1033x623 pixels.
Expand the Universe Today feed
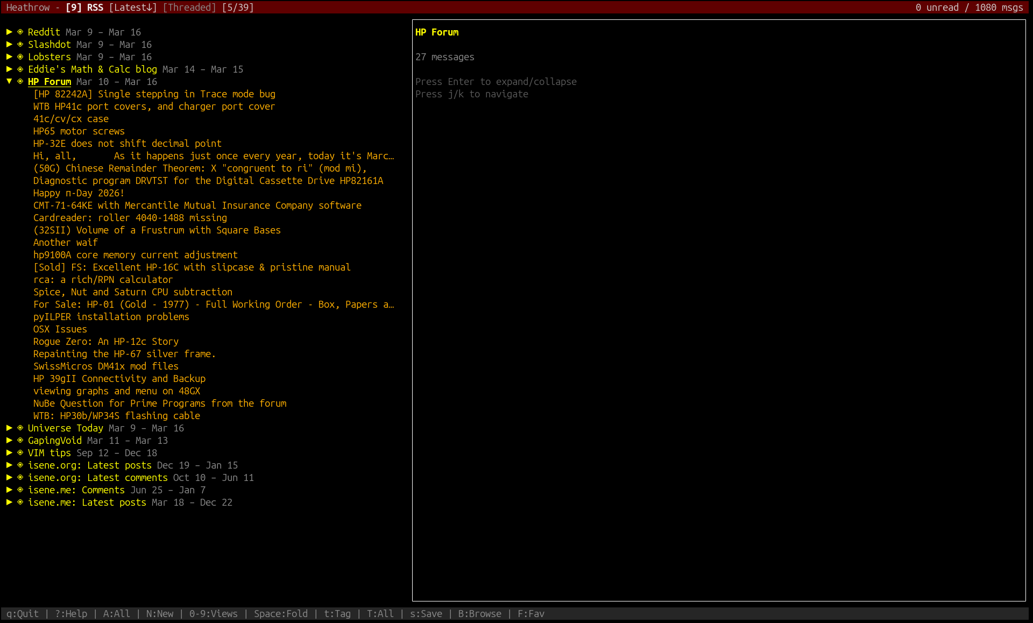click(x=9, y=428)
